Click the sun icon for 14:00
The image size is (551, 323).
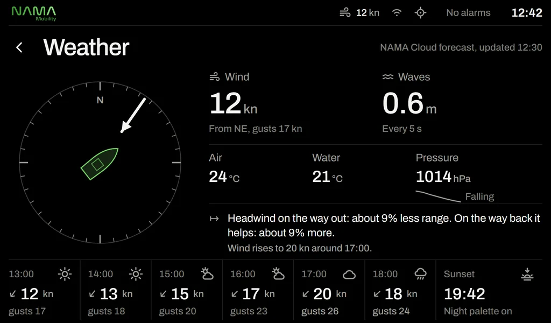pyautogui.click(x=136, y=274)
